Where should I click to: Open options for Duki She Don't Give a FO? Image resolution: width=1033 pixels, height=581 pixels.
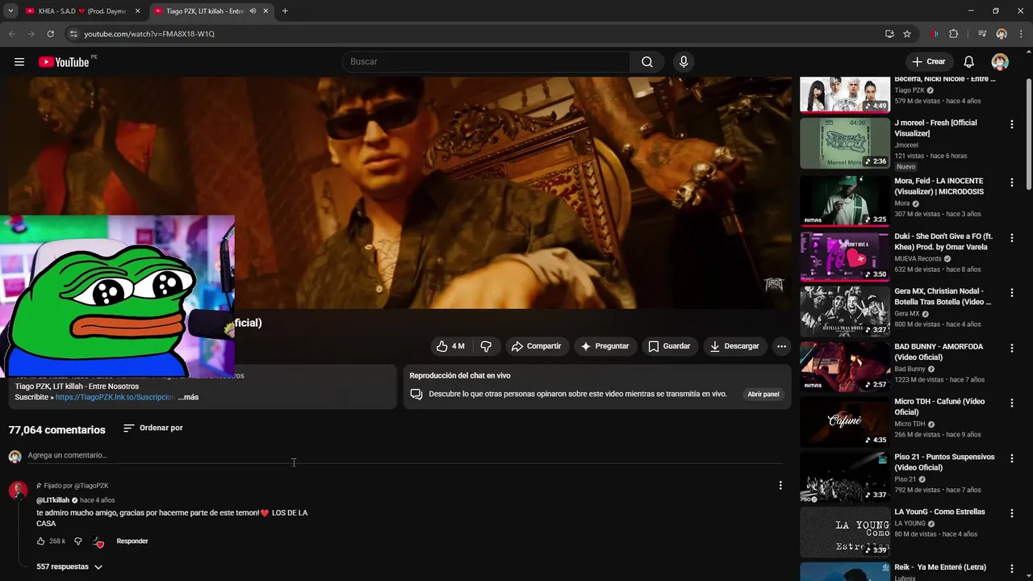(x=1011, y=238)
